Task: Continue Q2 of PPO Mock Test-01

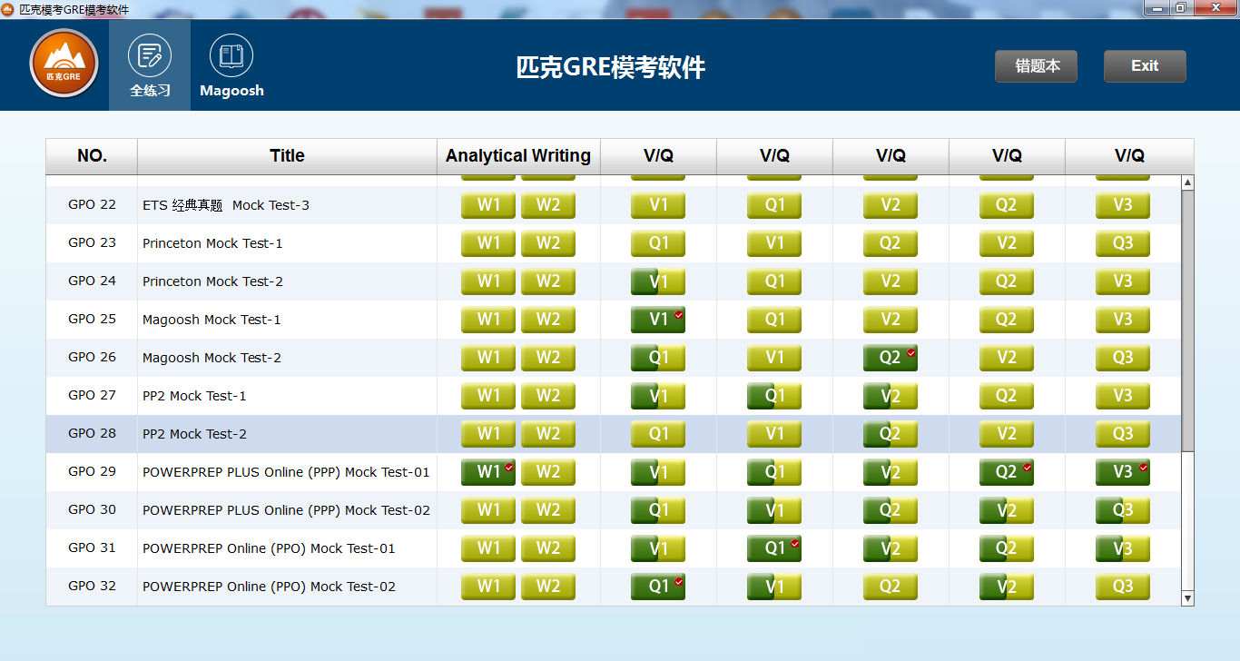Action: tap(1007, 548)
